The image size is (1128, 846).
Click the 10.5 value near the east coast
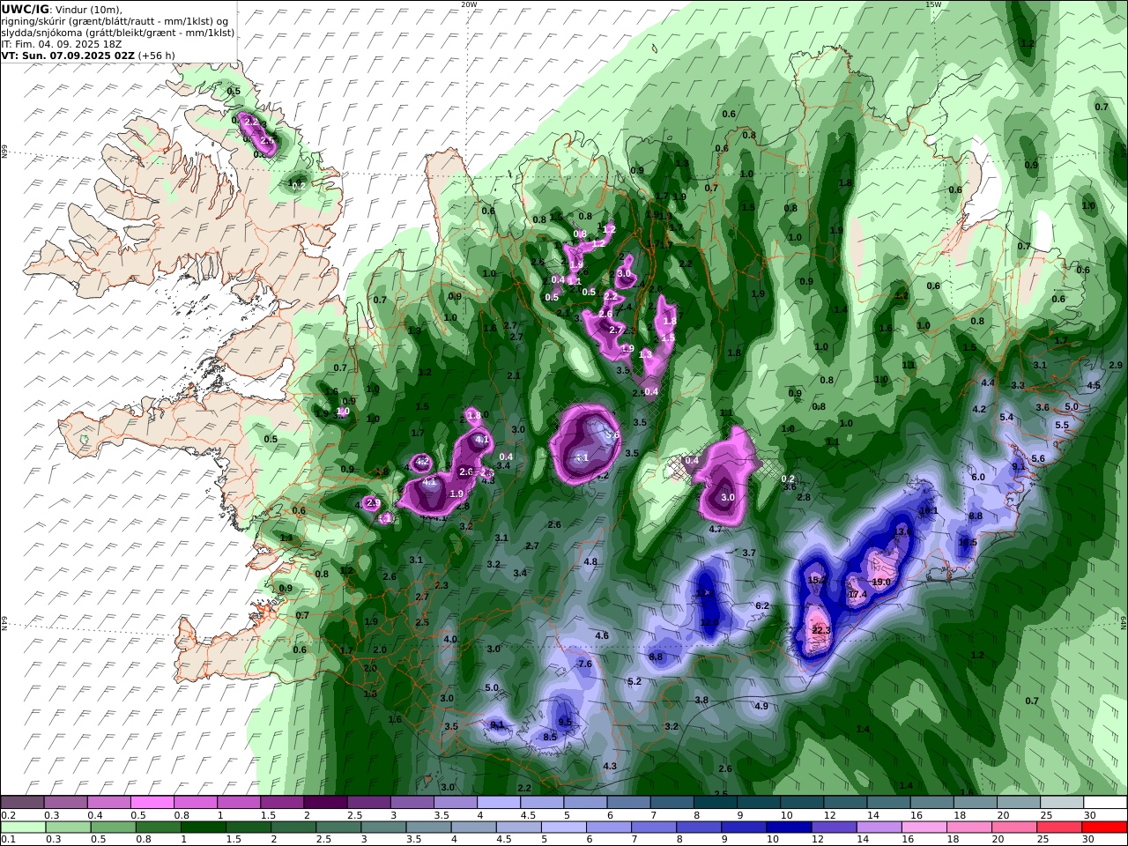tap(968, 542)
